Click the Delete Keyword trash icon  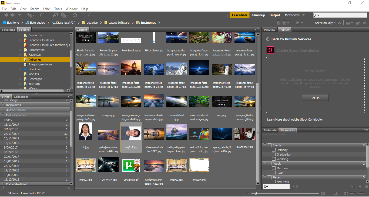coord(366,187)
